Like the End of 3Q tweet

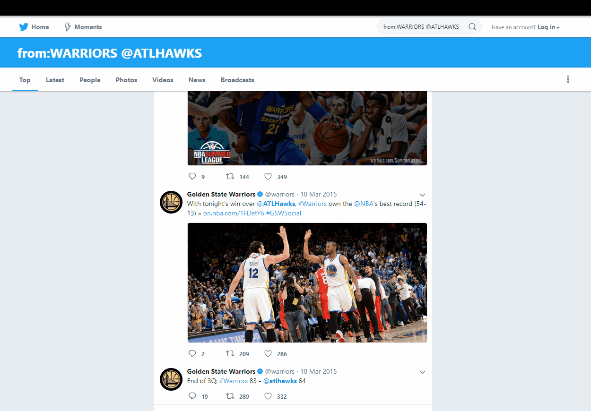pos(268,396)
